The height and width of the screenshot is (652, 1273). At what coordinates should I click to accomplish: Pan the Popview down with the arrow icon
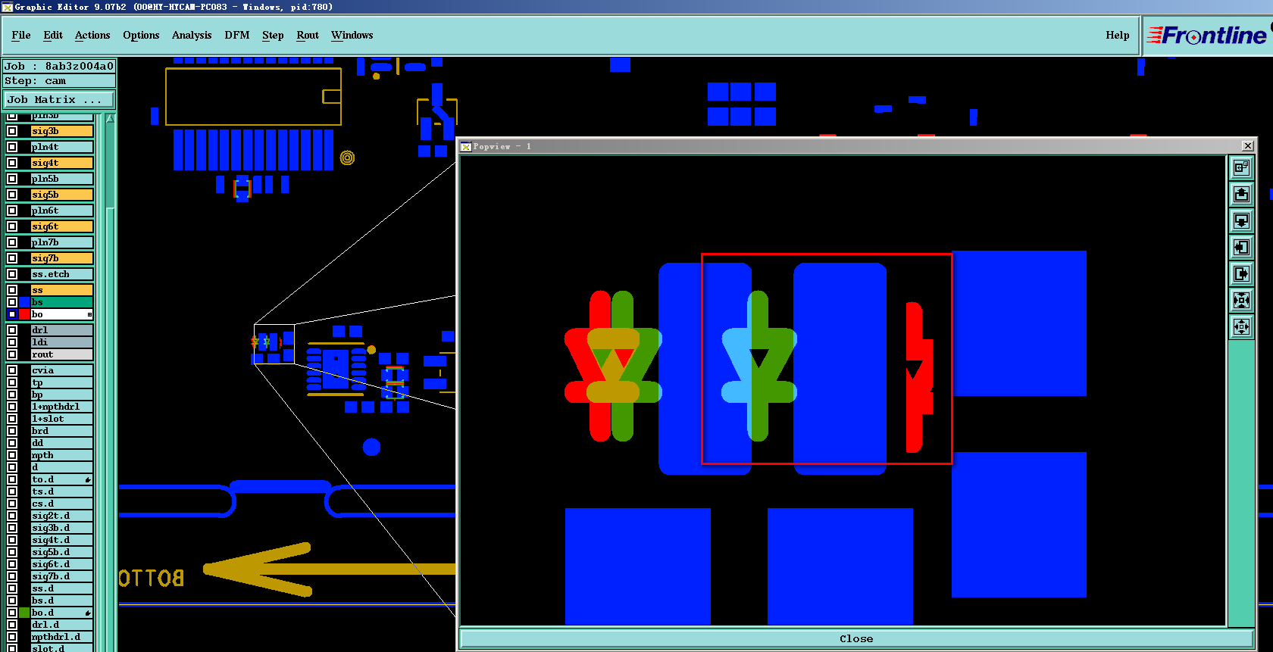point(1241,221)
